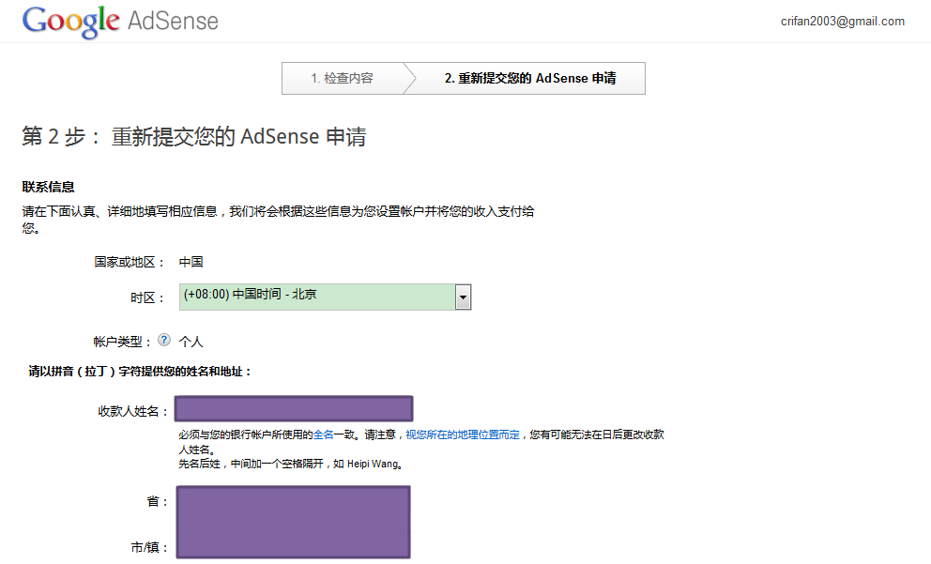
Task: Open the 中国时间 - 北京 timezone select box
Action: 316,297
